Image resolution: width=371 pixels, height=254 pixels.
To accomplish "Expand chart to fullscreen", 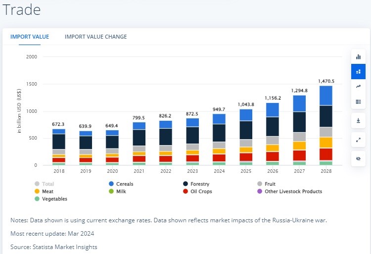I will [x=358, y=140].
